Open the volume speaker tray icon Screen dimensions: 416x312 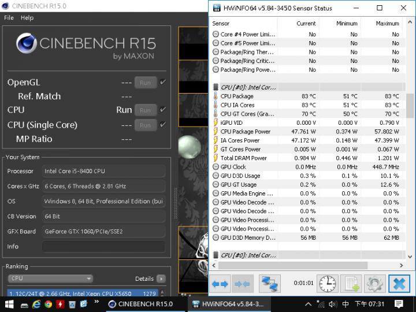point(332,304)
